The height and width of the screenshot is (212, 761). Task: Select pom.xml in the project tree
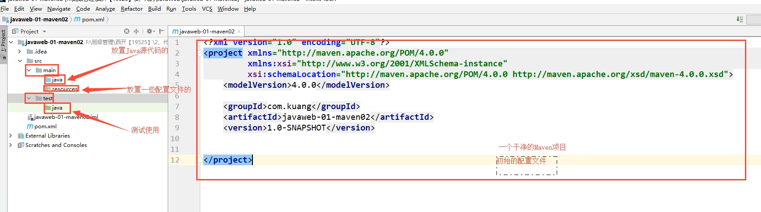(45, 126)
